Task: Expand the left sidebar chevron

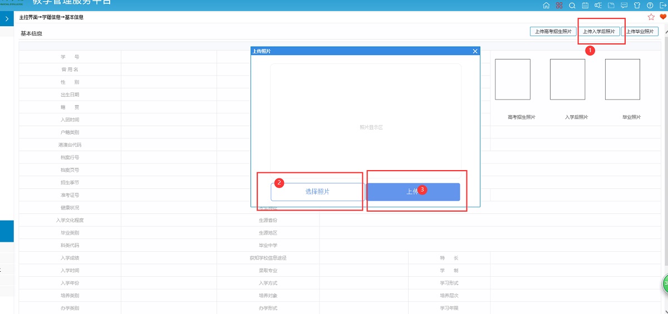Action: [x=7, y=19]
